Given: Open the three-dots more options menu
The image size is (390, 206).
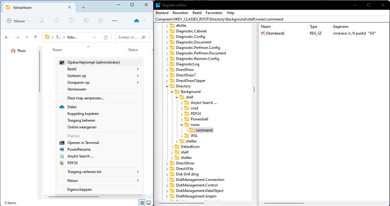Looking at the screenshot, I should click(115, 21).
